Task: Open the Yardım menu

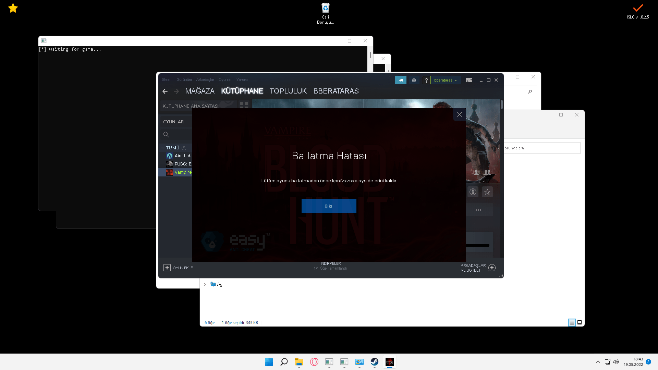Action: (x=242, y=79)
